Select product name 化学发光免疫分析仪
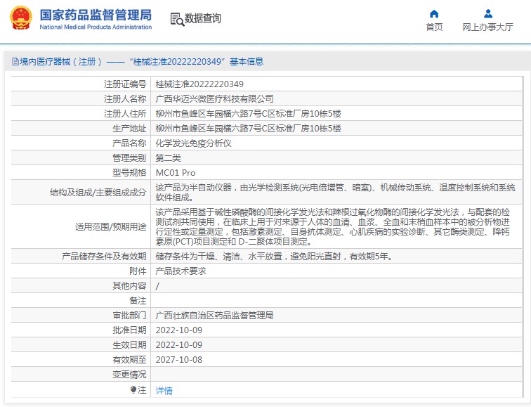 pyautogui.click(x=193, y=143)
